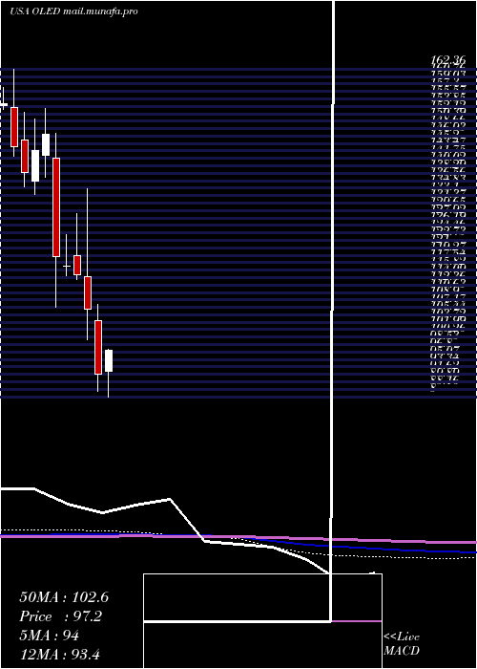Click the 'Price : 97.2' readout
Screen dimensions: 477x669
[61, 616]
